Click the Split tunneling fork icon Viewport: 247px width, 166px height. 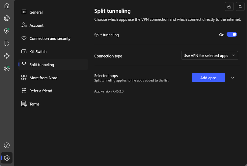(x=24, y=64)
